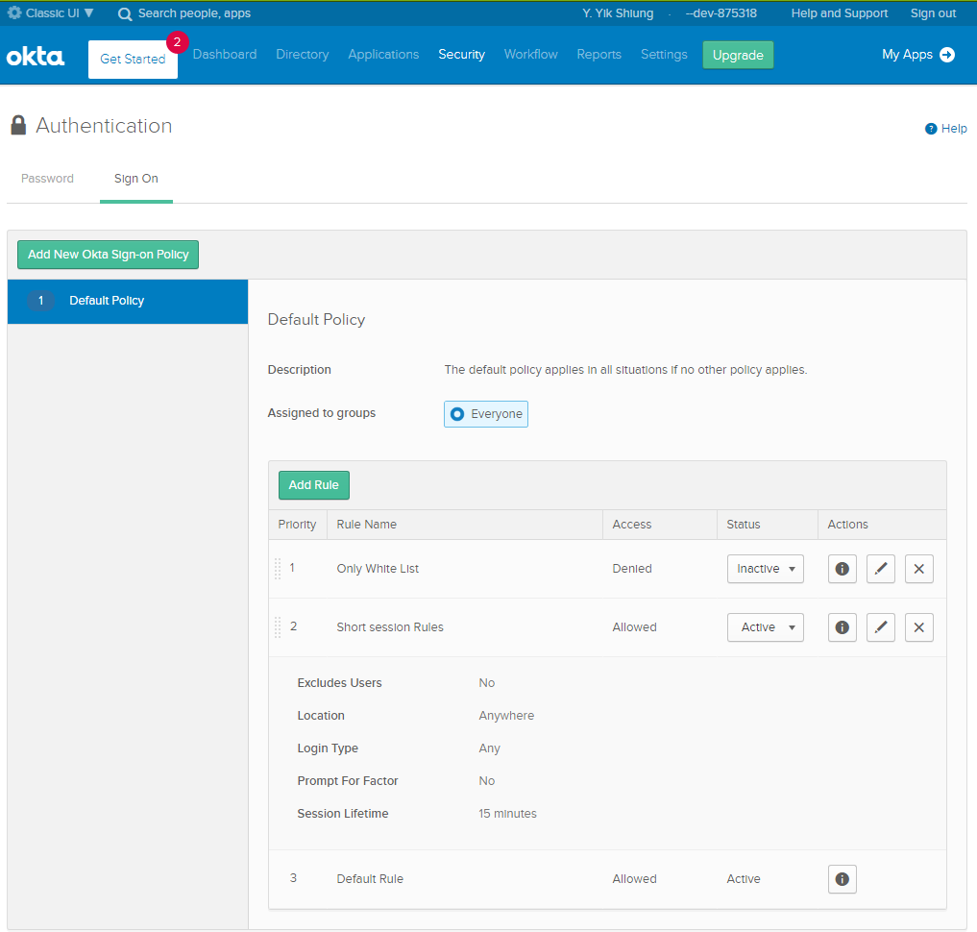The height and width of the screenshot is (932, 977).
Task: Open the Workflow menu
Action: tap(531, 54)
